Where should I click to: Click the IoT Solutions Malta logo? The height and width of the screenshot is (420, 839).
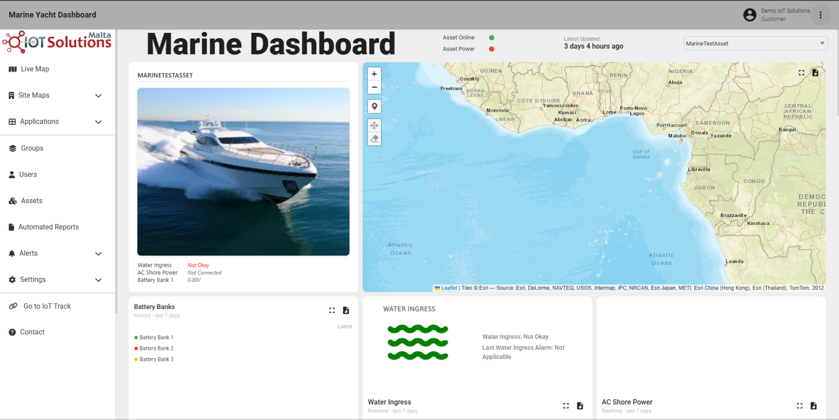click(57, 42)
